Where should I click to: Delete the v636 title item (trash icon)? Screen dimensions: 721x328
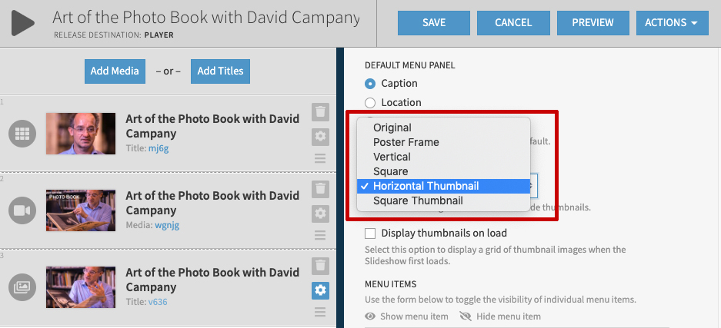coord(320,266)
